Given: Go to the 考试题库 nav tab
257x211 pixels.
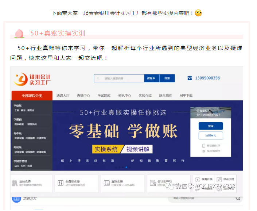Looking at the screenshot, I should click(104, 96).
